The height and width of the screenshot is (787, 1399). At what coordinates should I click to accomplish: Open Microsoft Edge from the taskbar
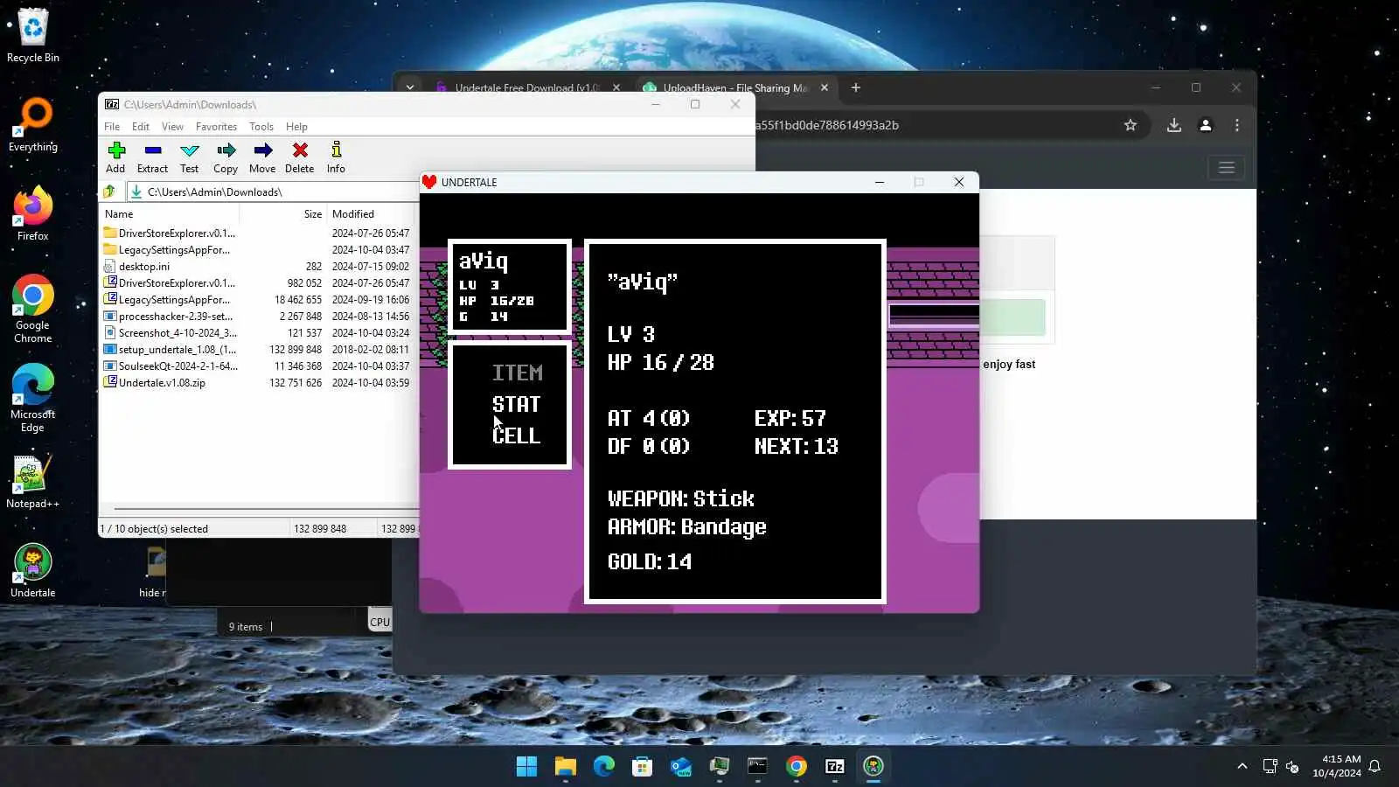[604, 767]
